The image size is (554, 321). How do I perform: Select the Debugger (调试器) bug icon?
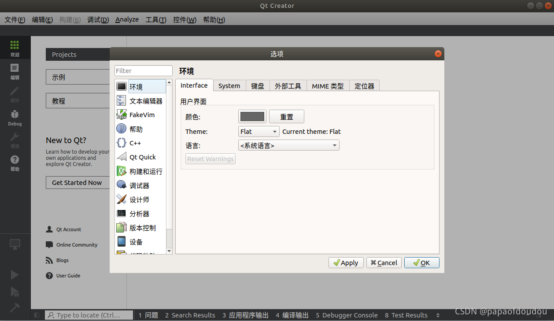point(122,185)
